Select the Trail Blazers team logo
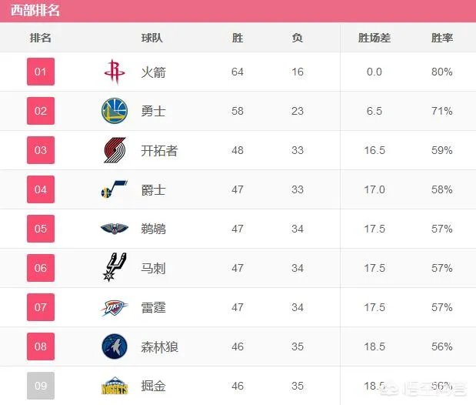This screenshot has width=476, height=405. pyautogui.click(x=114, y=150)
